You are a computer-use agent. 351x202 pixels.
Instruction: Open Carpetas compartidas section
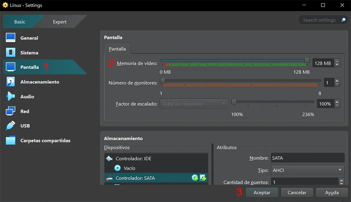click(x=45, y=141)
